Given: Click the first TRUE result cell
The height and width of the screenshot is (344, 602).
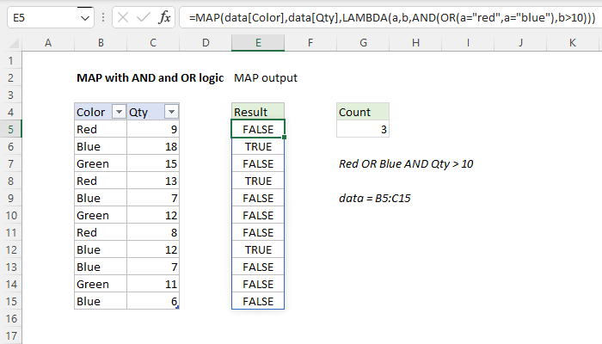Looking at the screenshot, I should (x=258, y=146).
